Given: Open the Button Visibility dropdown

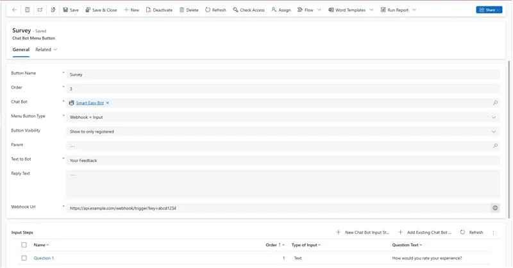Looking at the screenshot, I should (x=493, y=131).
